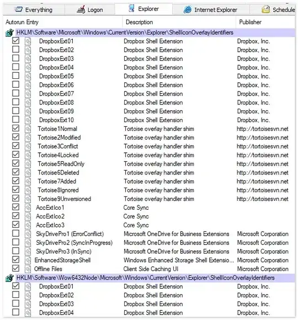This screenshot has height=320, width=298.
Task: Switch to the Everything tab
Action: coord(34,9)
